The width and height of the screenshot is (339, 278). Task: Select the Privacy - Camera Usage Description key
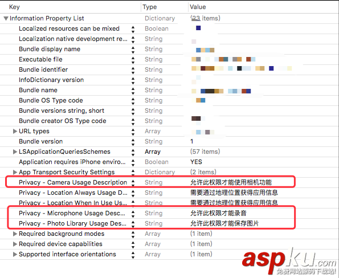click(x=73, y=182)
